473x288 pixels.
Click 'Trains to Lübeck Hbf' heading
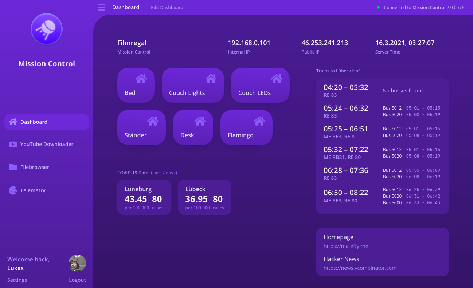338,71
